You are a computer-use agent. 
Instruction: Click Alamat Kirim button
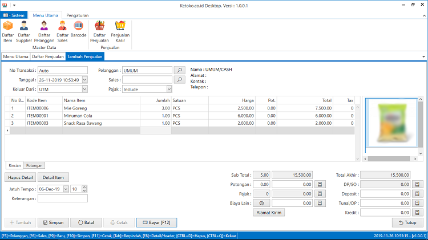point(269,213)
